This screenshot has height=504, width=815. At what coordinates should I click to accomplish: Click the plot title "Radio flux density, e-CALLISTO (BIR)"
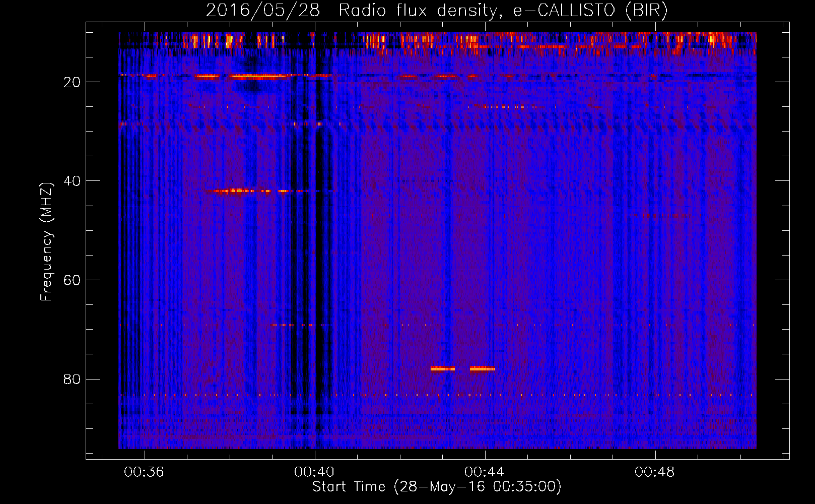point(503,11)
